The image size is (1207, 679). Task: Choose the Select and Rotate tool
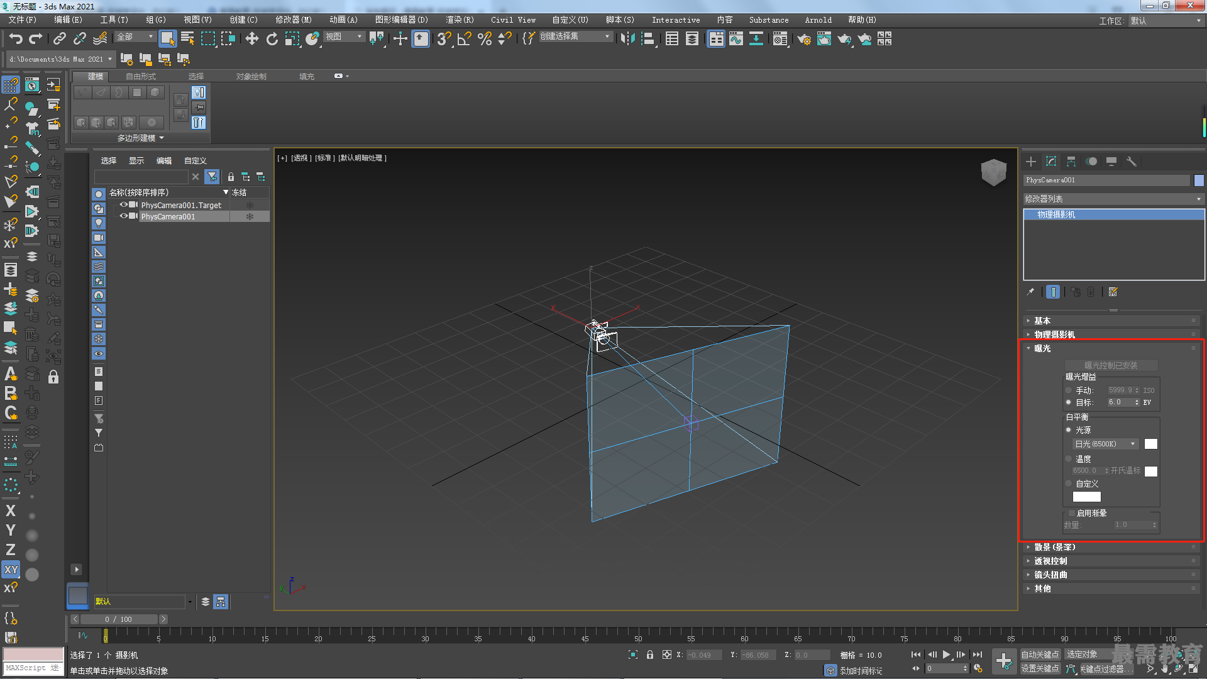272,39
